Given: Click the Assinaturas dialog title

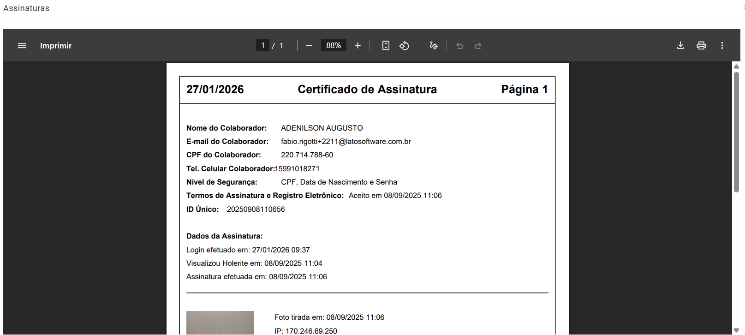Looking at the screenshot, I should (x=26, y=8).
